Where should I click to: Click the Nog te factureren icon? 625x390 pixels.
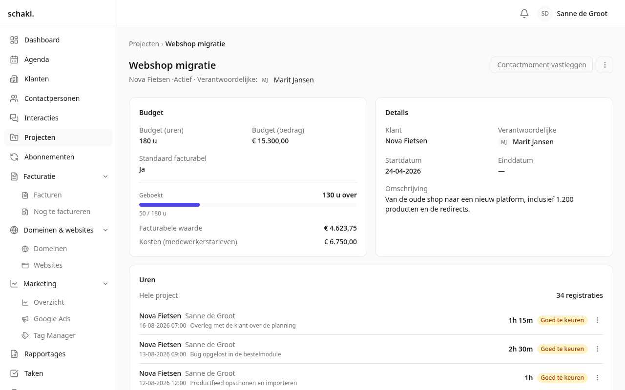point(25,212)
